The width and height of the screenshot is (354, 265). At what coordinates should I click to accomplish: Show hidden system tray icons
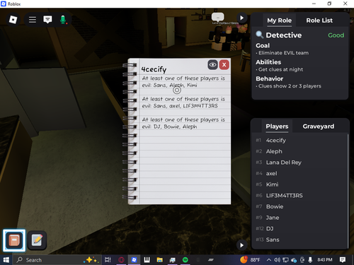pyautogui.click(x=268, y=260)
